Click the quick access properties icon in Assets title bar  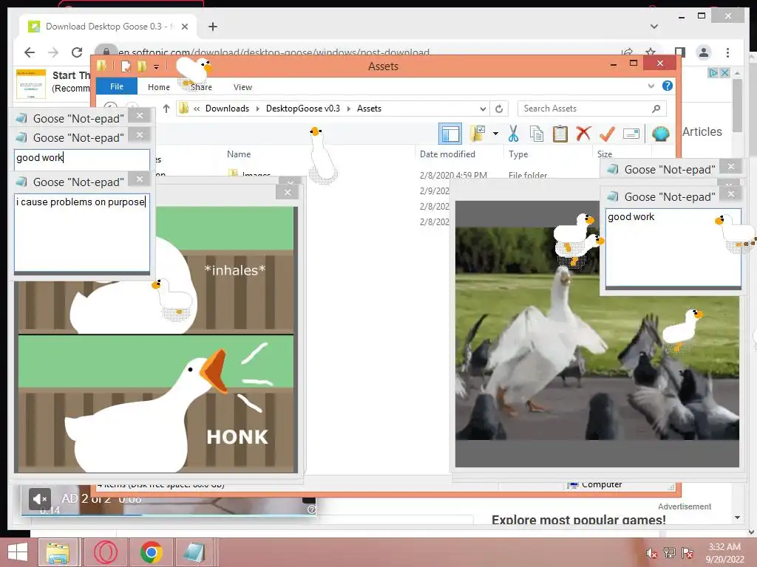point(126,66)
